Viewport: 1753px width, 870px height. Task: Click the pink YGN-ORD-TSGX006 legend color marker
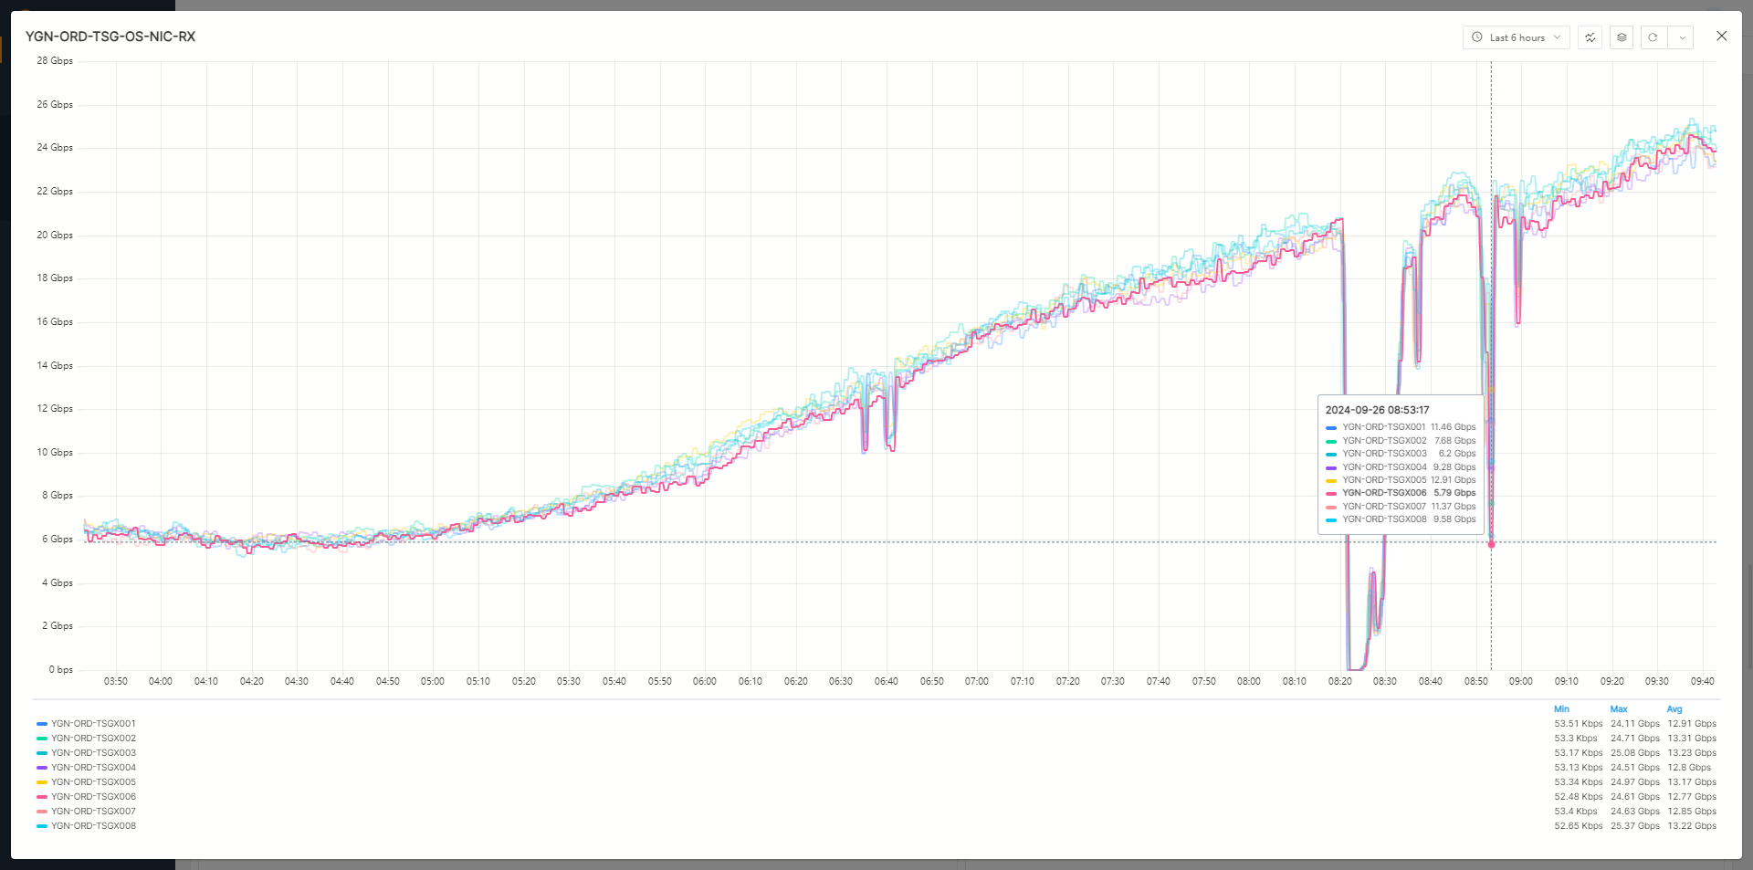coord(42,797)
